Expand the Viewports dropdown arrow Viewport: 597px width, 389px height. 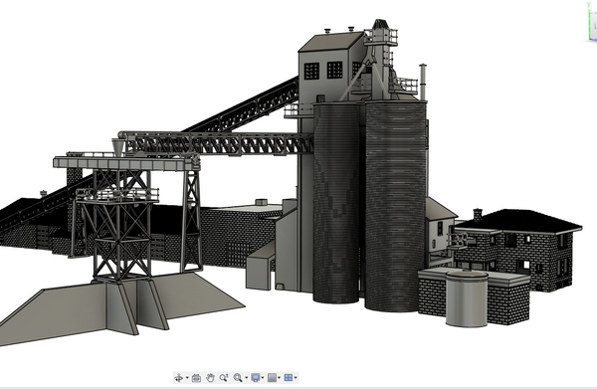pos(296,378)
